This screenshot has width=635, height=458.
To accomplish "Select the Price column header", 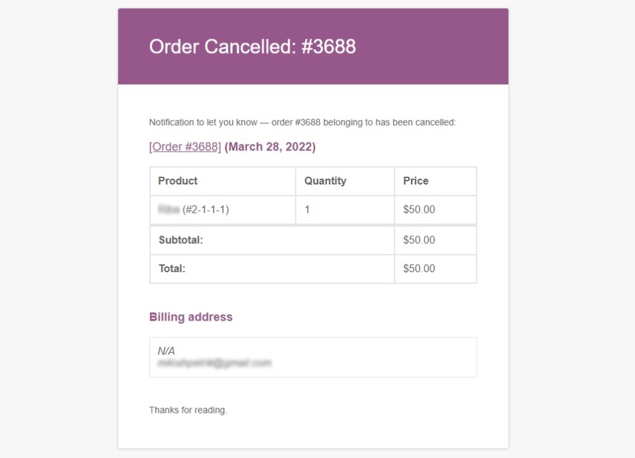I will pyautogui.click(x=415, y=181).
